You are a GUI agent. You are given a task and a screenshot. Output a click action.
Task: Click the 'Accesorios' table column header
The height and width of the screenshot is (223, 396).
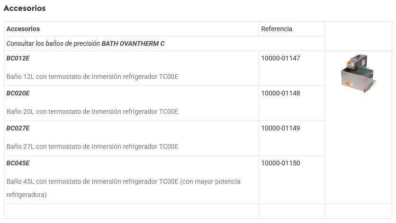tap(23, 29)
